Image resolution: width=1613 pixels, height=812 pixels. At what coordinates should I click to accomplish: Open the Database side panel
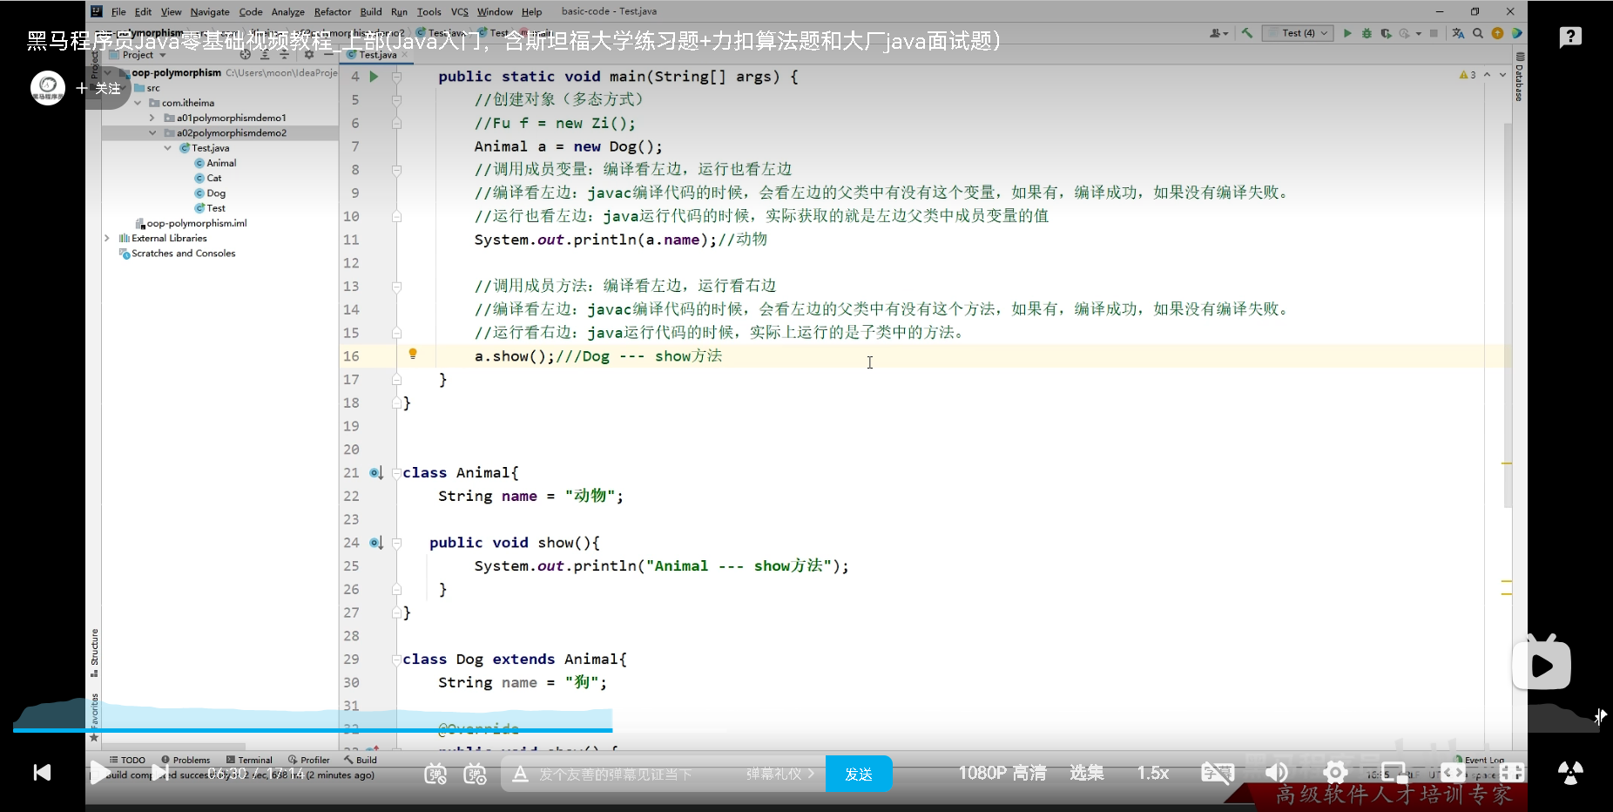[1520, 78]
